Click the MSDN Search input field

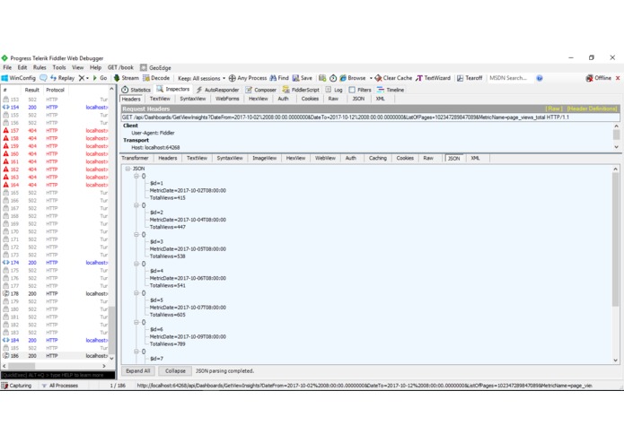[x=509, y=78]
